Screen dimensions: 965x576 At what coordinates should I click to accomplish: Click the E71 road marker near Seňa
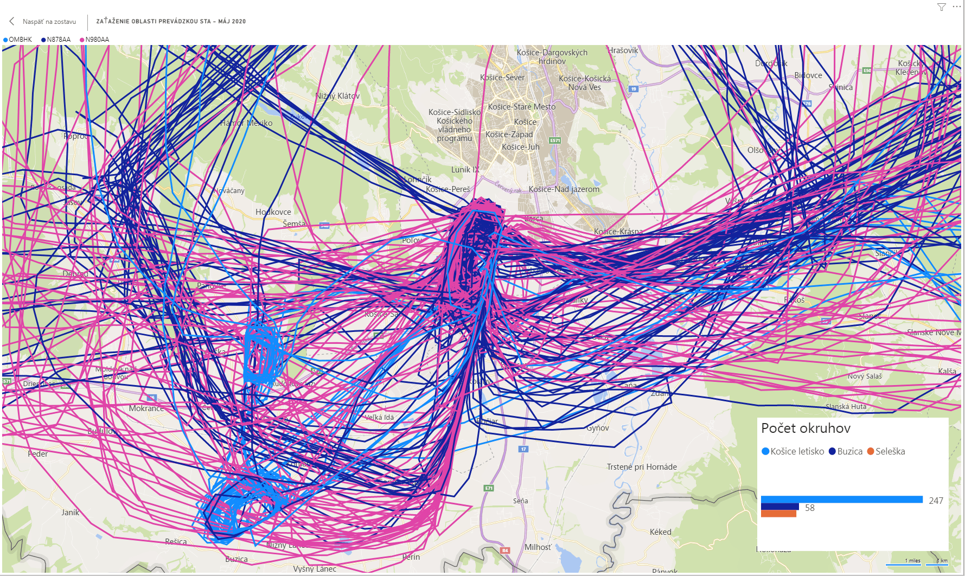(x=489, y=488)
